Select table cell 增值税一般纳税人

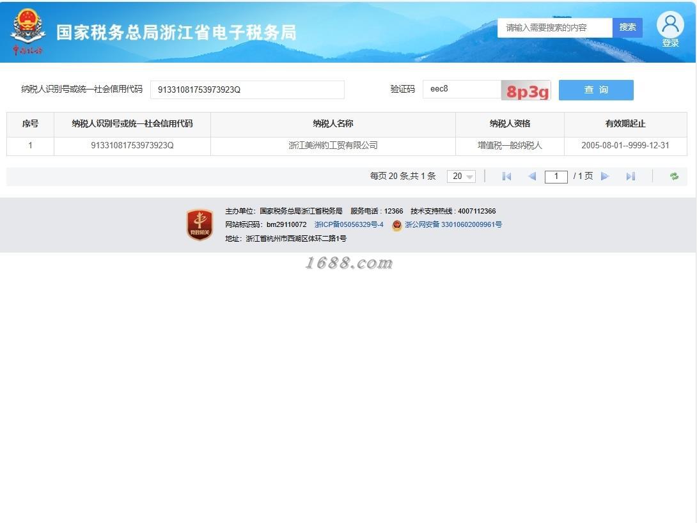(x=510, y=146)
